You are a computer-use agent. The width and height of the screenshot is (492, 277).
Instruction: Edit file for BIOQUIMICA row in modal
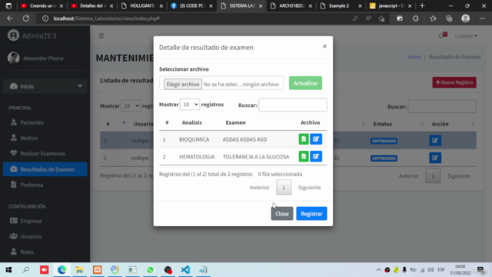pyautogui.click(x=316, y=139)
